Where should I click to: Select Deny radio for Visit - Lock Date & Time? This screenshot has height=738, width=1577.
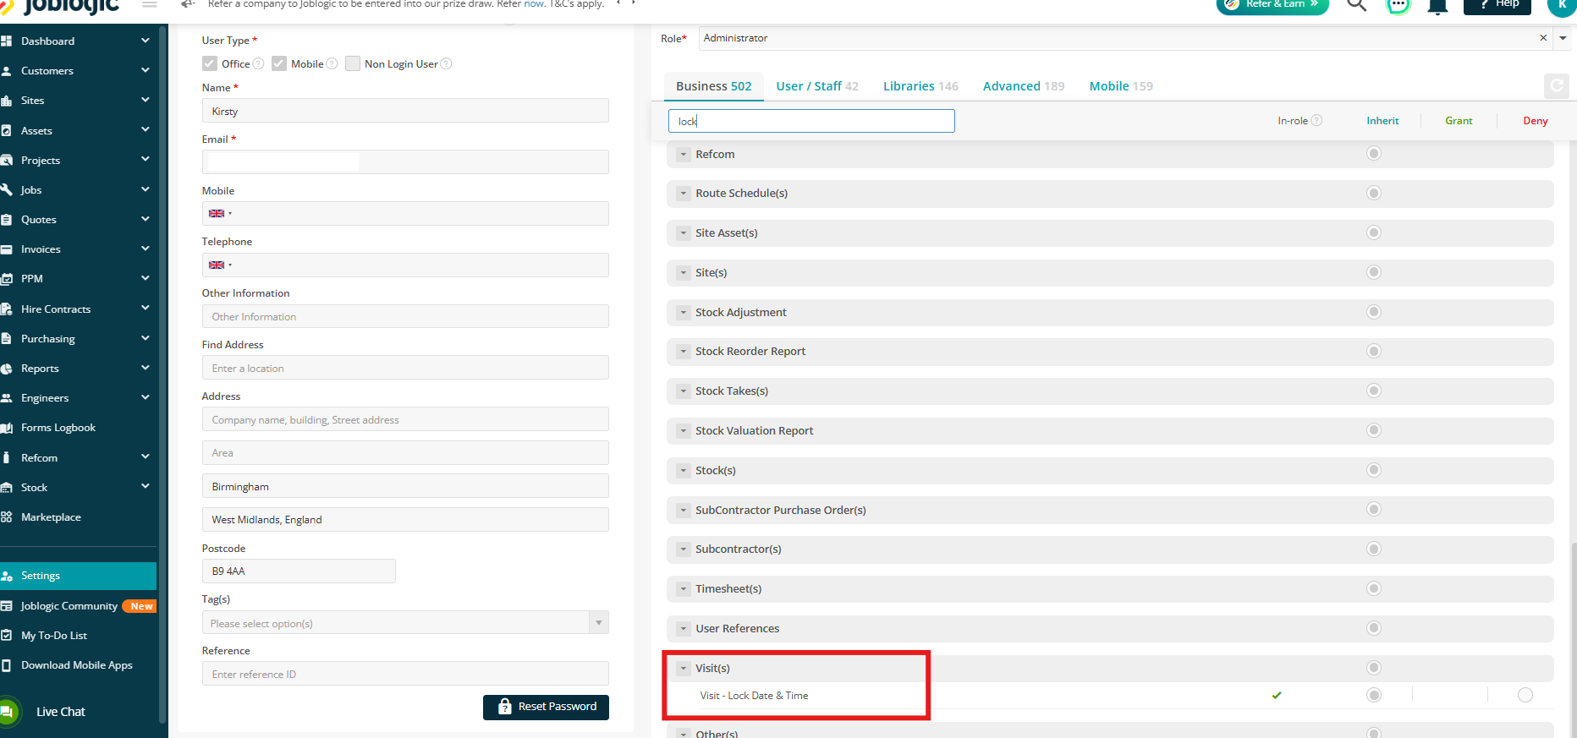1525,695
